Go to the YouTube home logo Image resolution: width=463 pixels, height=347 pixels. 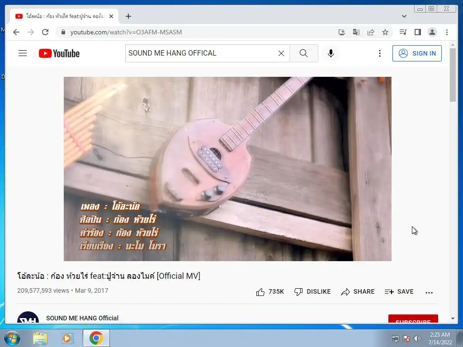59,53
